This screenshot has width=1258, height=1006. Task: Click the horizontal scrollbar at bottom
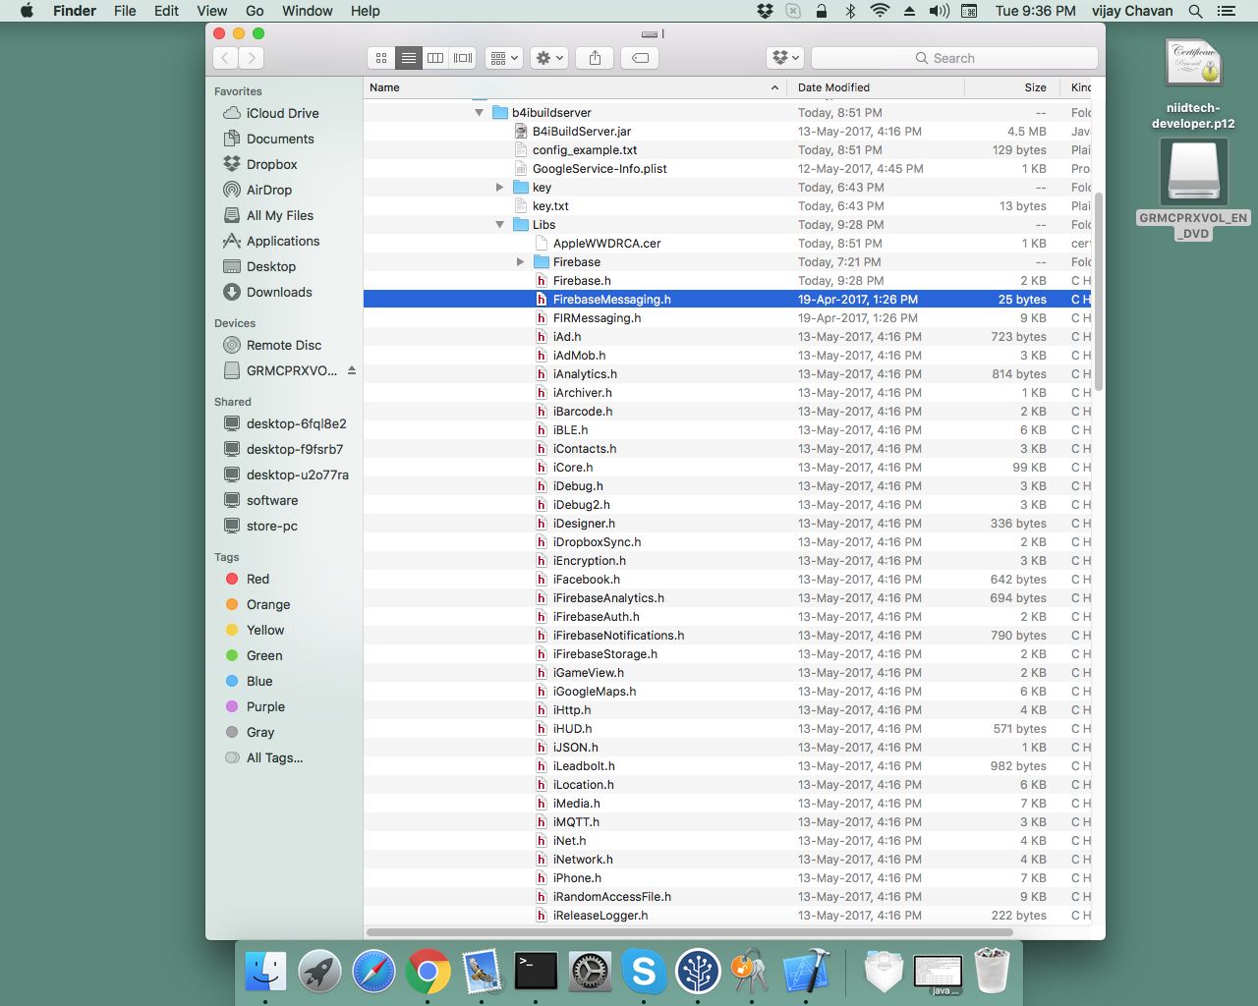[x=690, y=931]
